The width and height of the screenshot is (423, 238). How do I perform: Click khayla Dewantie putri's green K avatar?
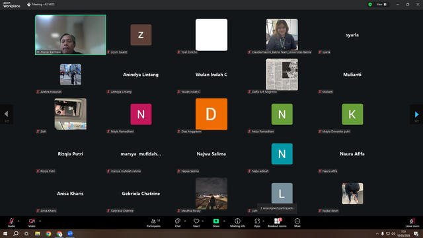(x=352, y=114)
